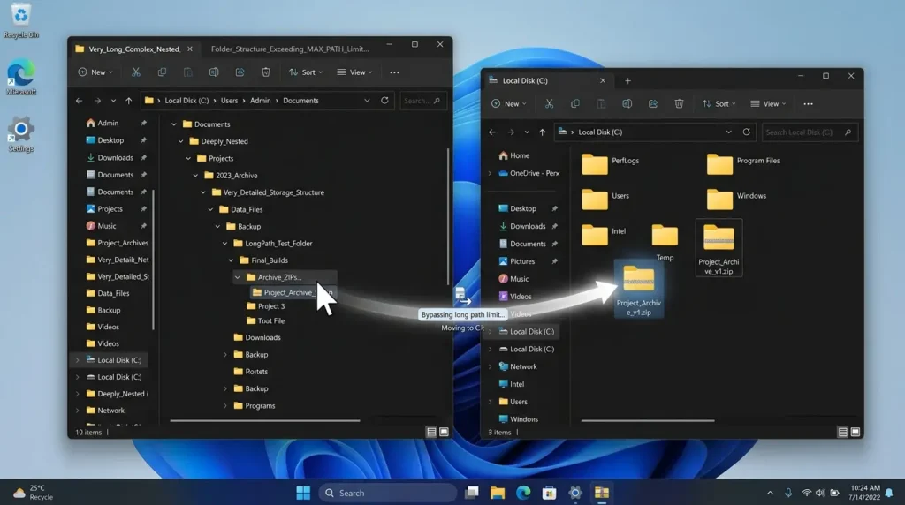Screen dimensions: 905x505
Task: Select the Local Disk (C:) tab
Action: 525,80
